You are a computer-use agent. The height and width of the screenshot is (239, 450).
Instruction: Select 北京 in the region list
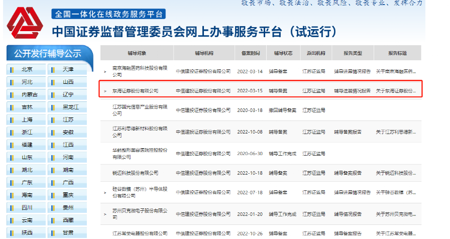(x=26, y=69)
